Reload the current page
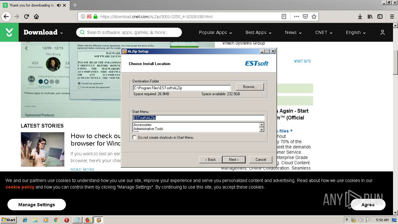 26,16
